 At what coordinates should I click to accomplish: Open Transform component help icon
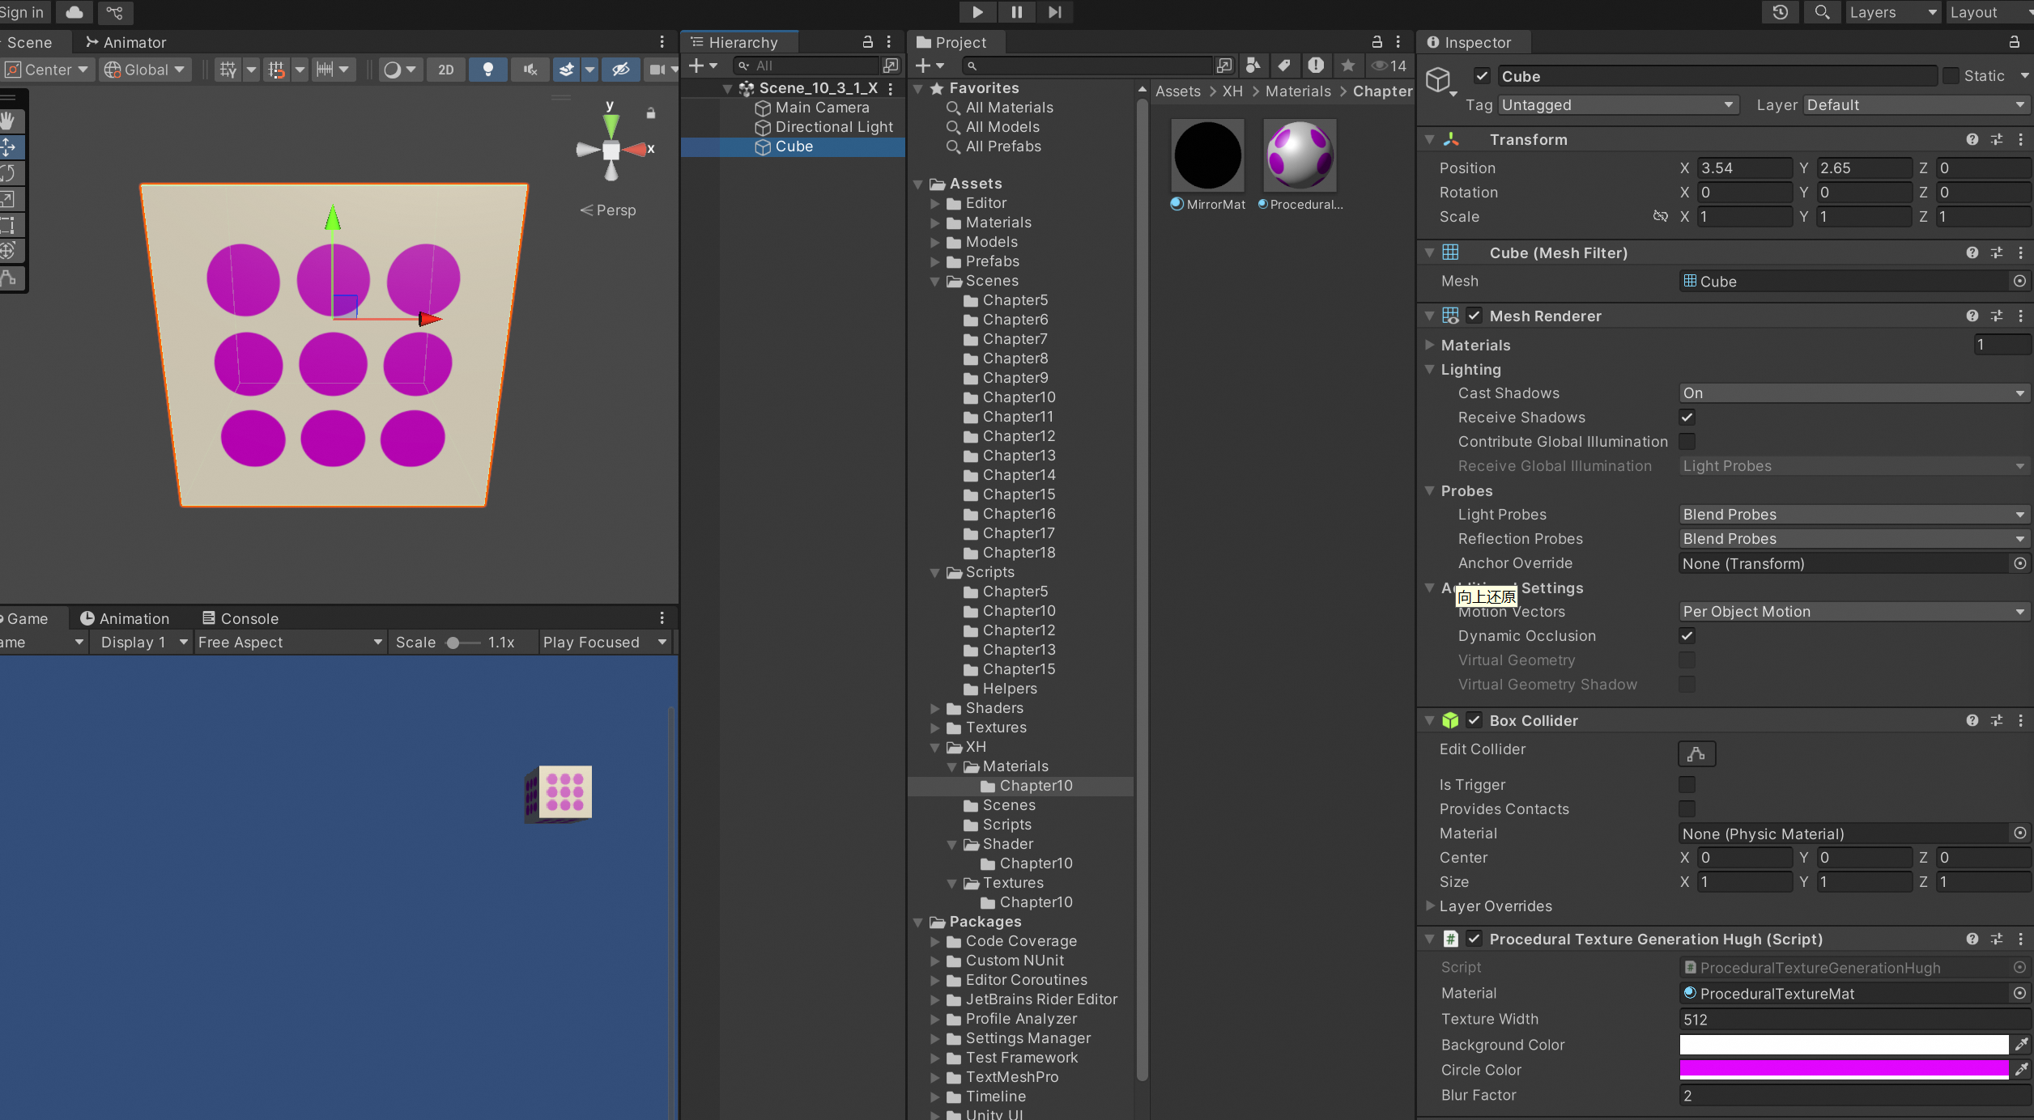(x=1972, y=139)
